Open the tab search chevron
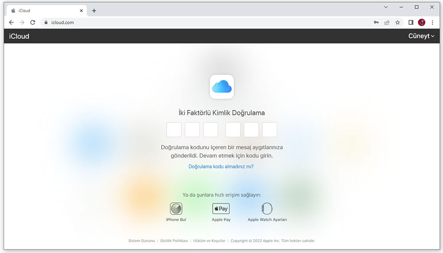This screenshot has width=443, height=253. click(x=386, y=7)
